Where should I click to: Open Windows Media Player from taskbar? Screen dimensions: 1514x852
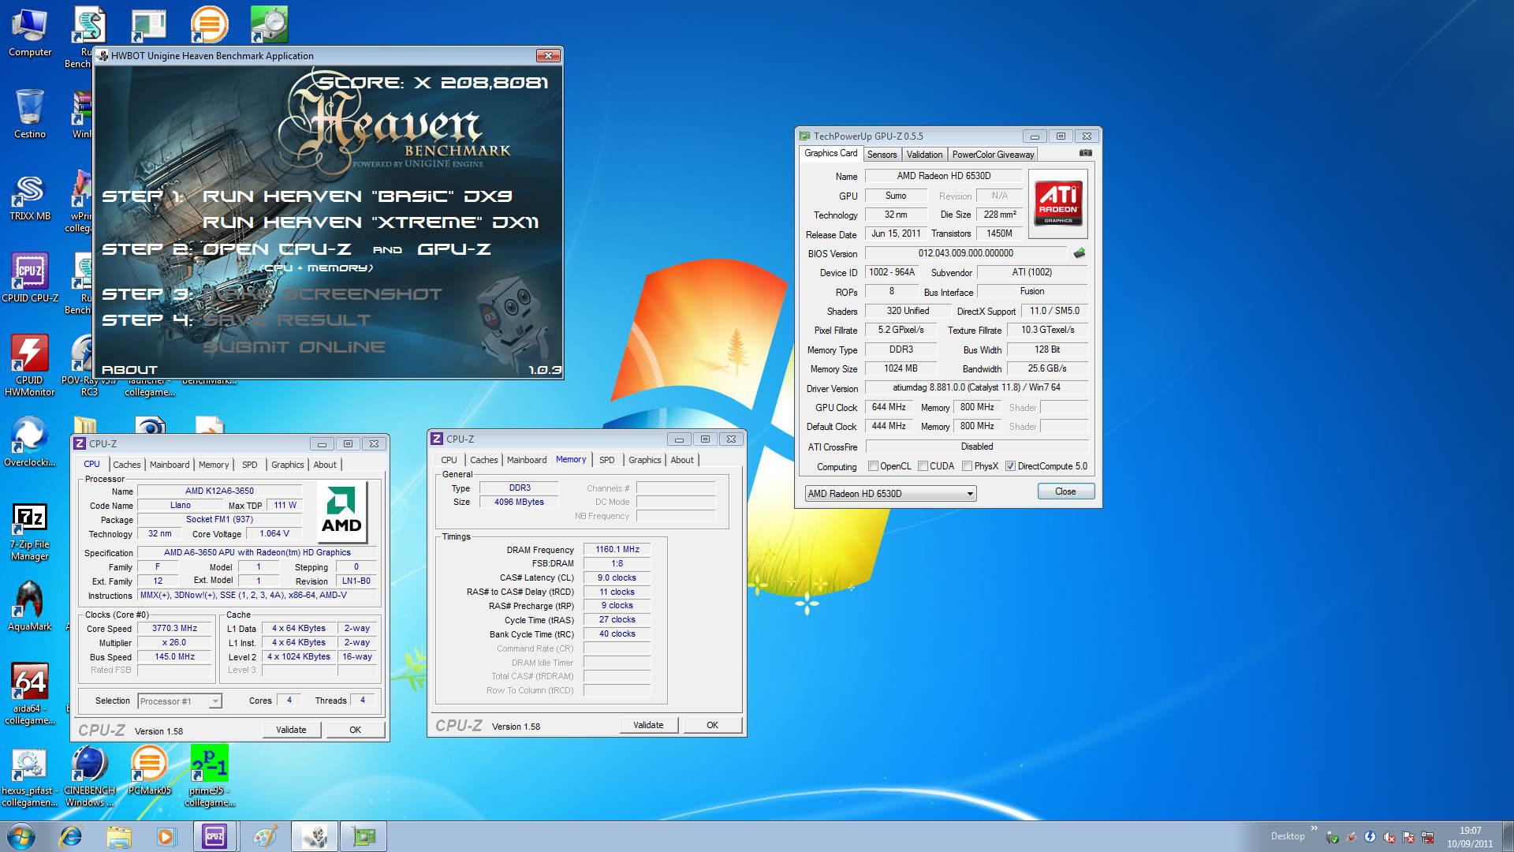166,836
